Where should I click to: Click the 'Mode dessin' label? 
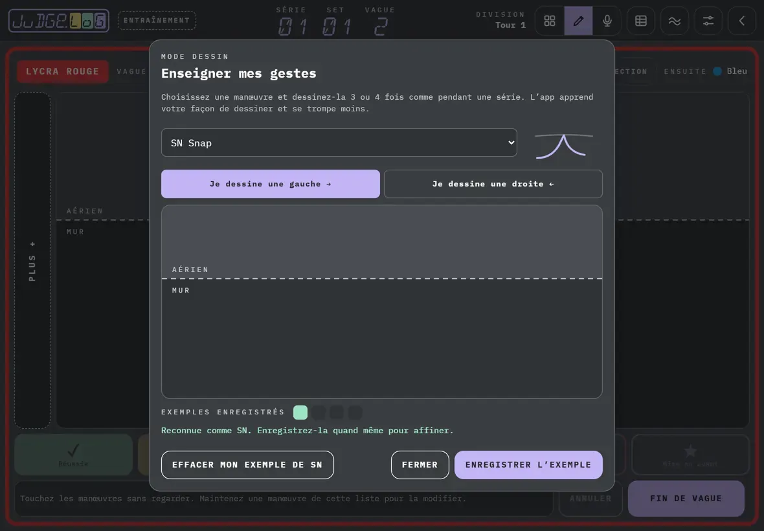pyautogui.click(x=195, y=56)
